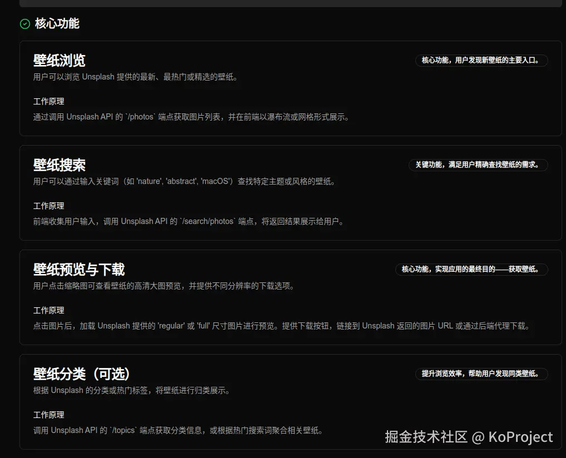This screenshot has height=458, width=566.
Task: Select the 关键功能 badge on 壁纸搜索 card
Action: click(x=478, y=165)
